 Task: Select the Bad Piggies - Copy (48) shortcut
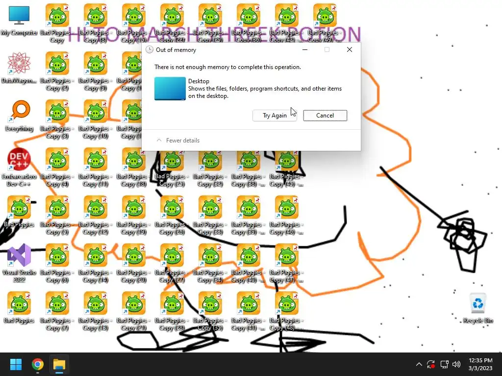pyautogui.click(x=286, y=311)
